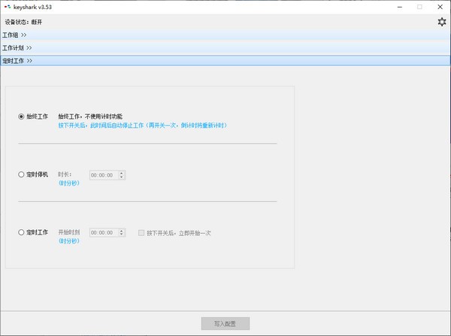
Task: Increase 开始时刻 using the up arrow
Action: tap(122, 231)
